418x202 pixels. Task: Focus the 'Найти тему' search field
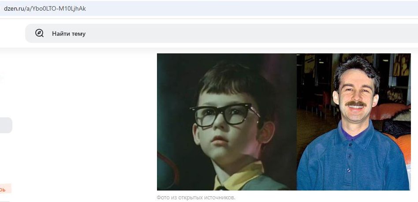coord(221,34)
